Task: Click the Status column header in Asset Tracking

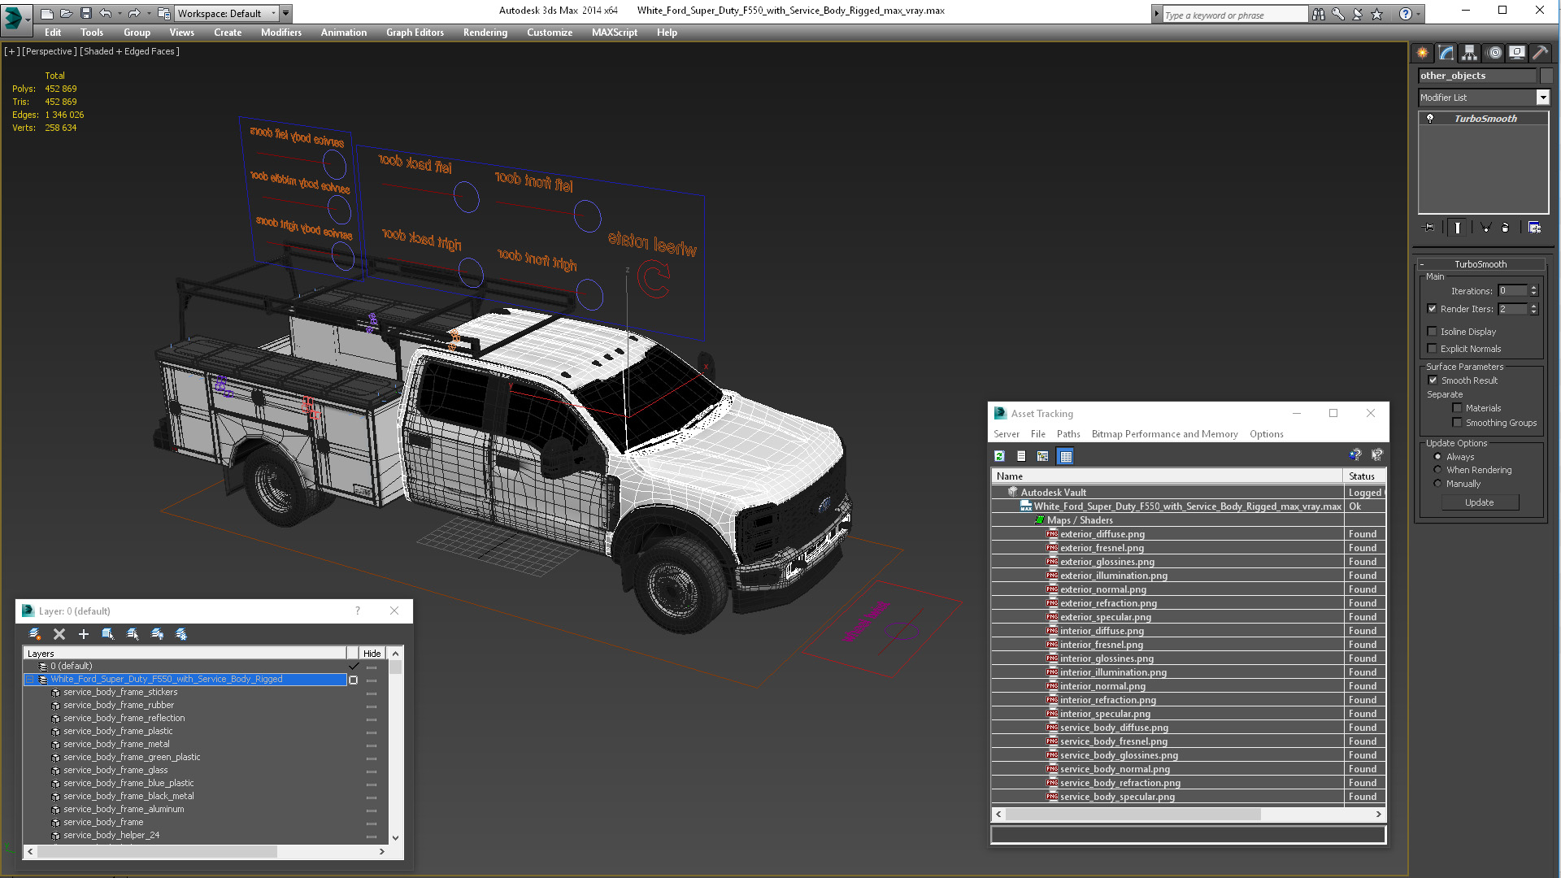Action: tap(1364, 476)
